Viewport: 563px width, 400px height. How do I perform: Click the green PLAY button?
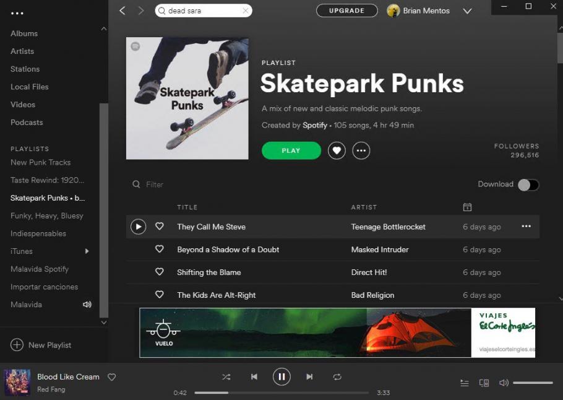(291, 150)
